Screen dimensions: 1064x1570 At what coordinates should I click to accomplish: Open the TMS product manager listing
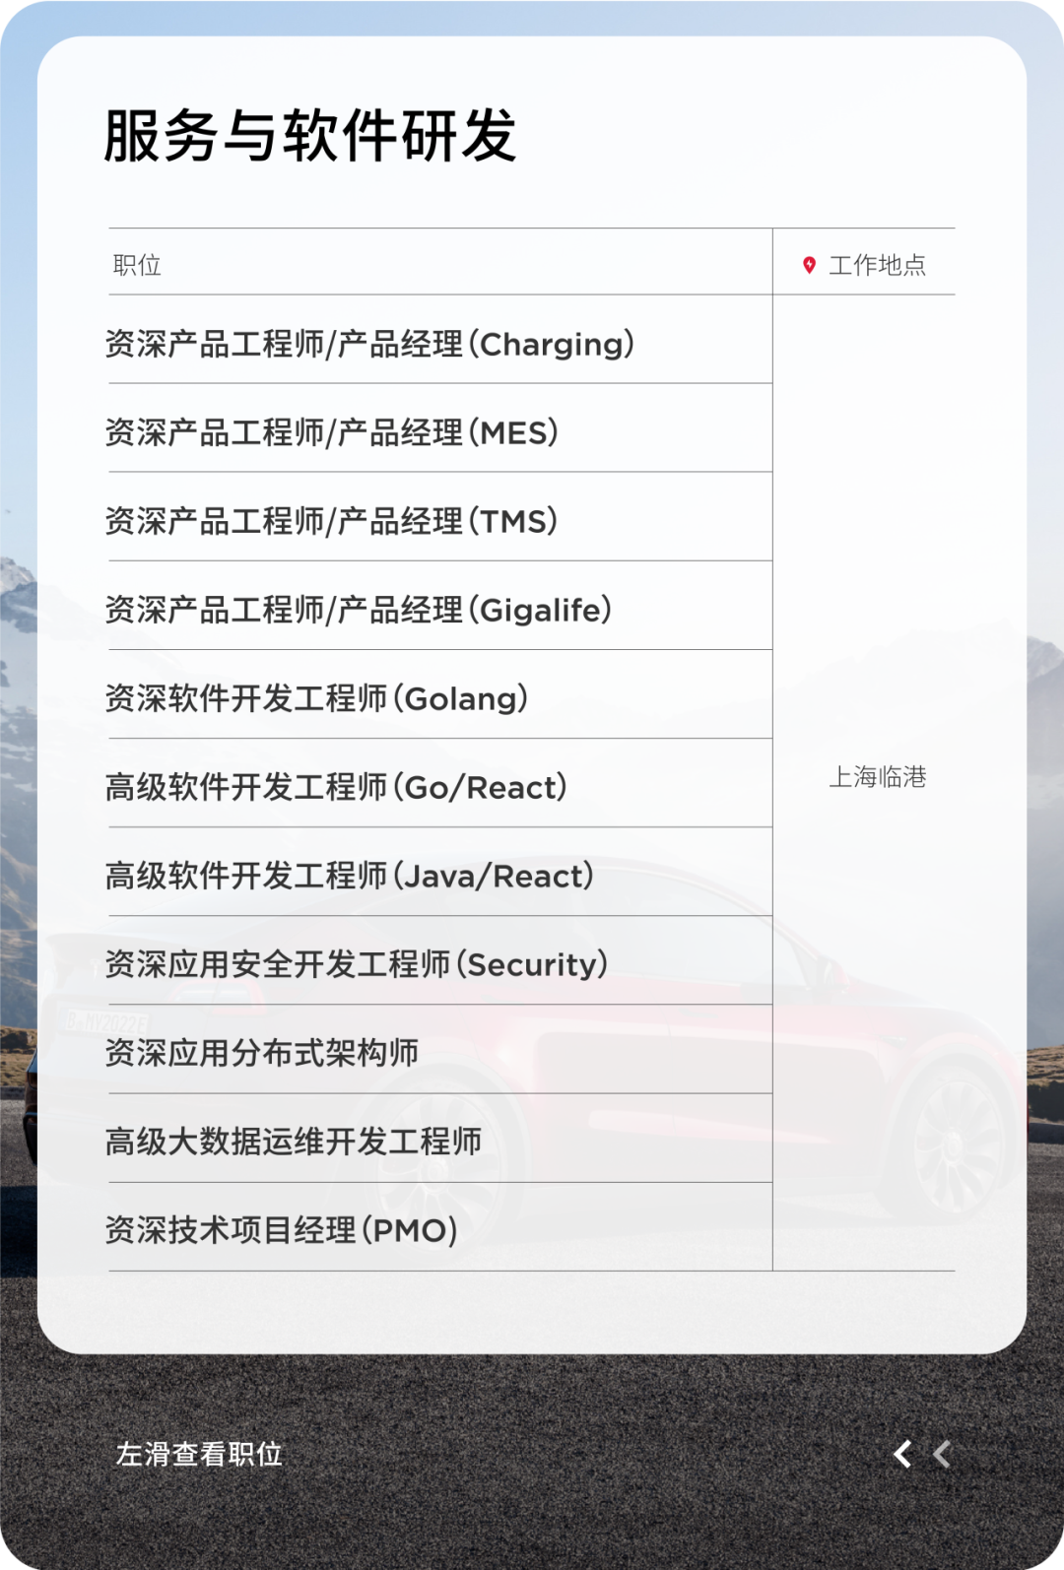click(332, 521)
